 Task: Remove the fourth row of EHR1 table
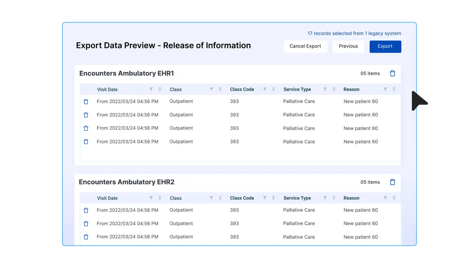[x=86, y=142]
